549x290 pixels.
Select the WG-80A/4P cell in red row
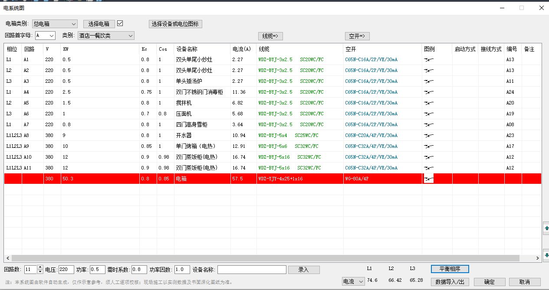382,179
